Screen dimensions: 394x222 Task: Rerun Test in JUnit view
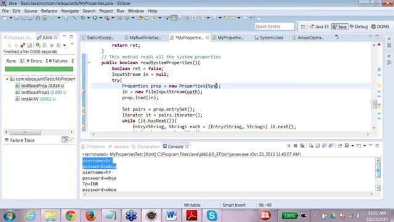[38, 45]
